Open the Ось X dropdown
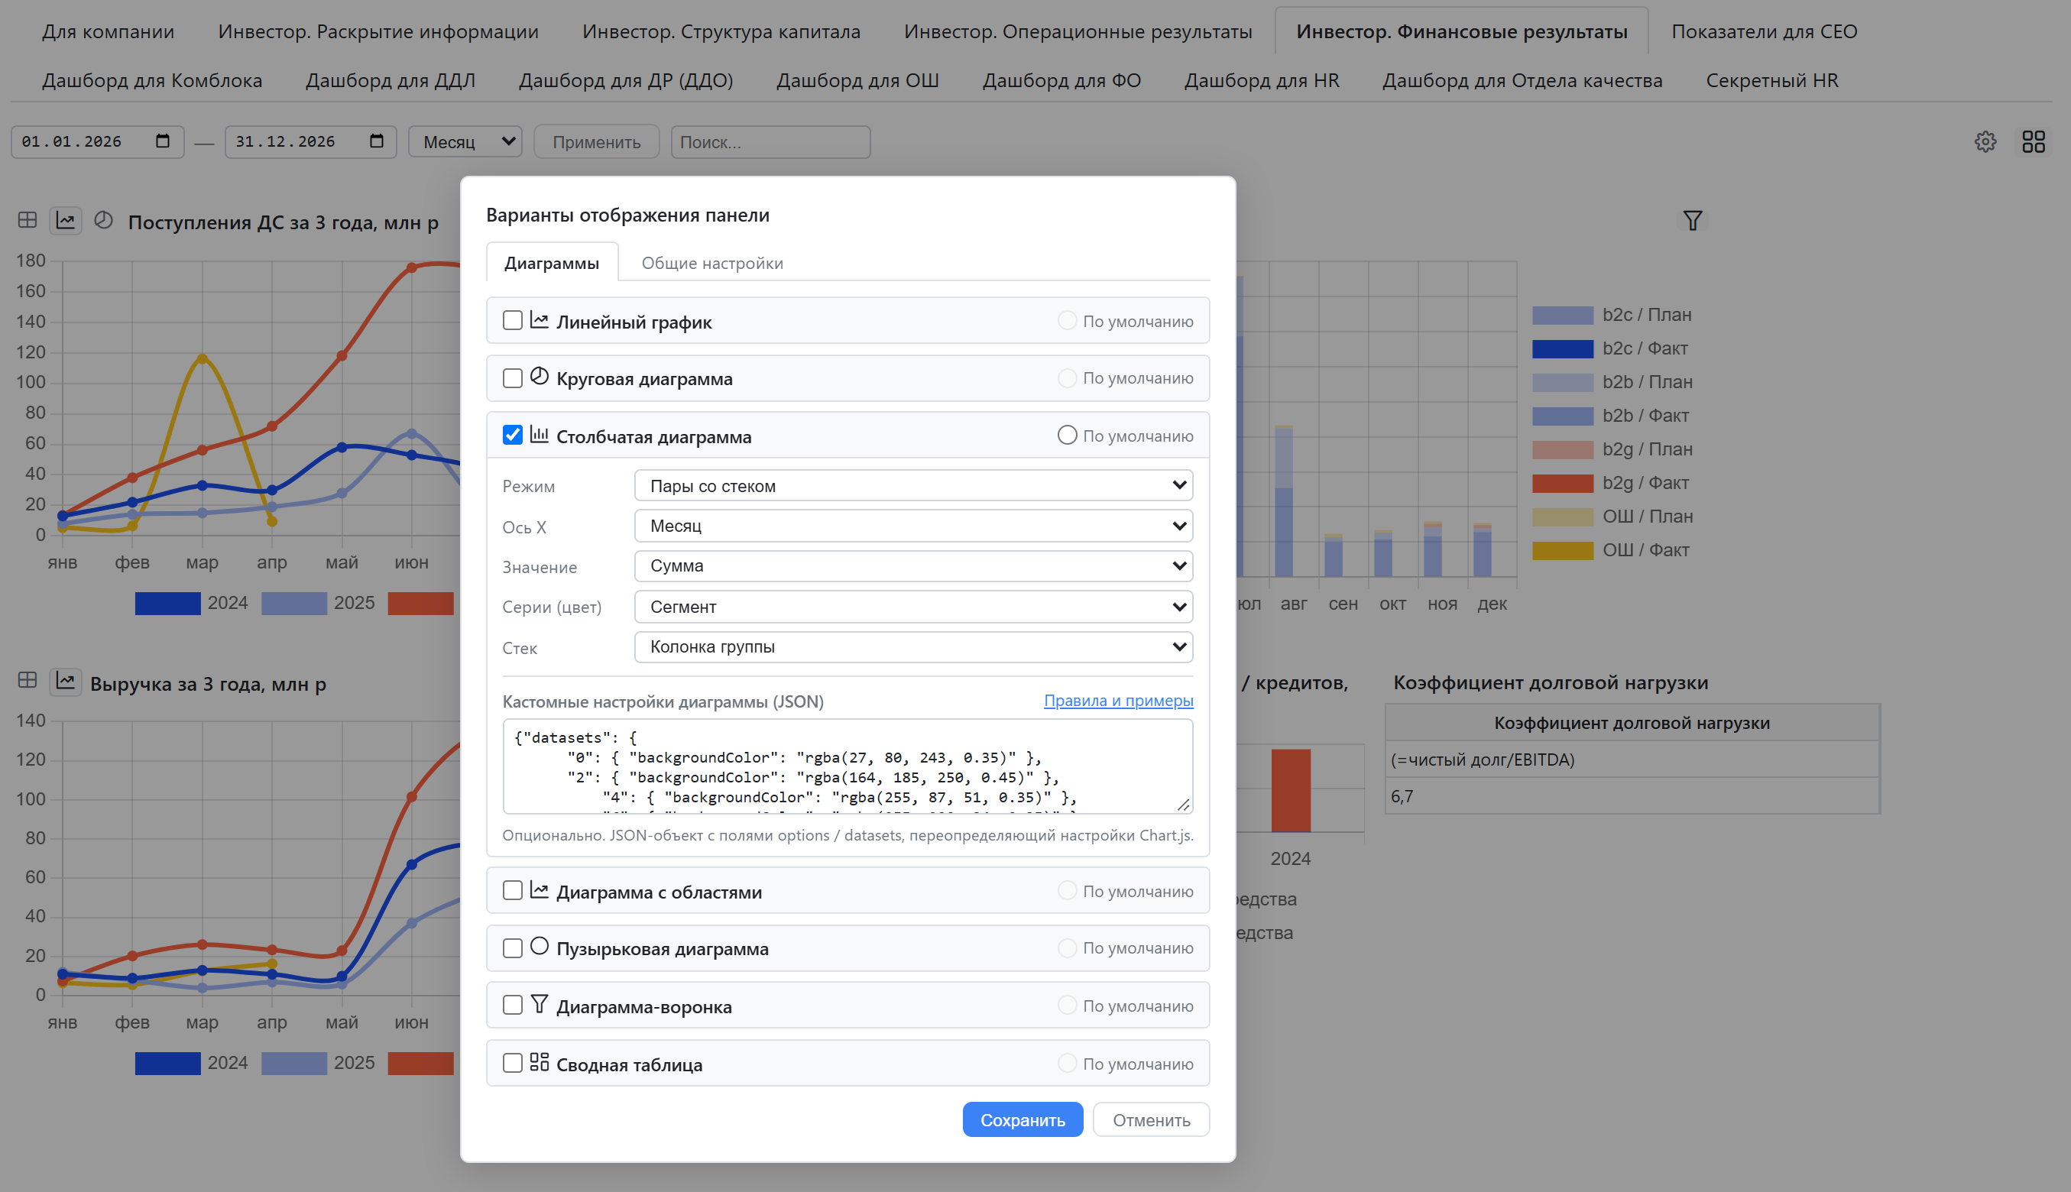This screenshot has width=2071, height=1192. (x=913, y=526)
